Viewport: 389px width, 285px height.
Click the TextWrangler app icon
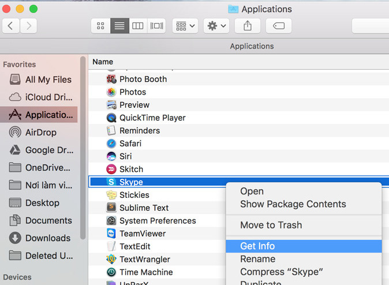click(x=111, y=259)
